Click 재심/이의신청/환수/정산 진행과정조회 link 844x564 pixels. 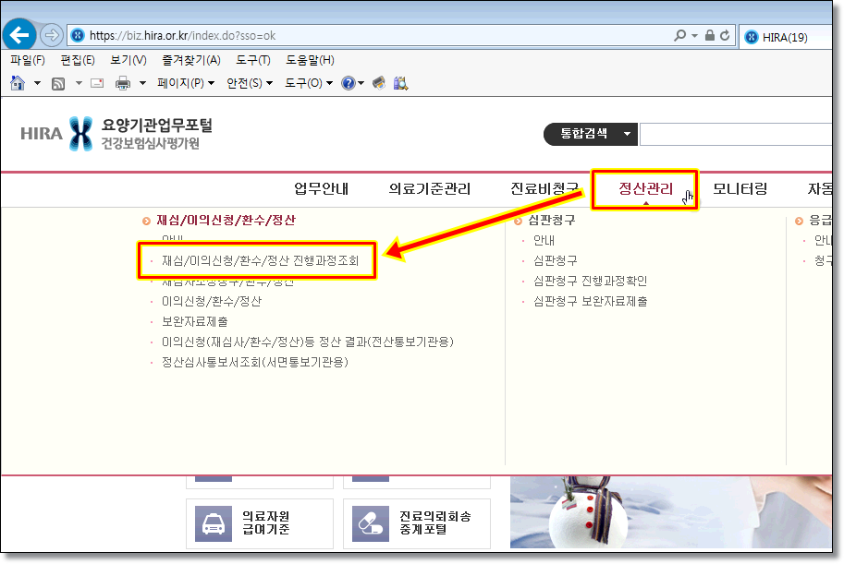click(x=260, y=260)
